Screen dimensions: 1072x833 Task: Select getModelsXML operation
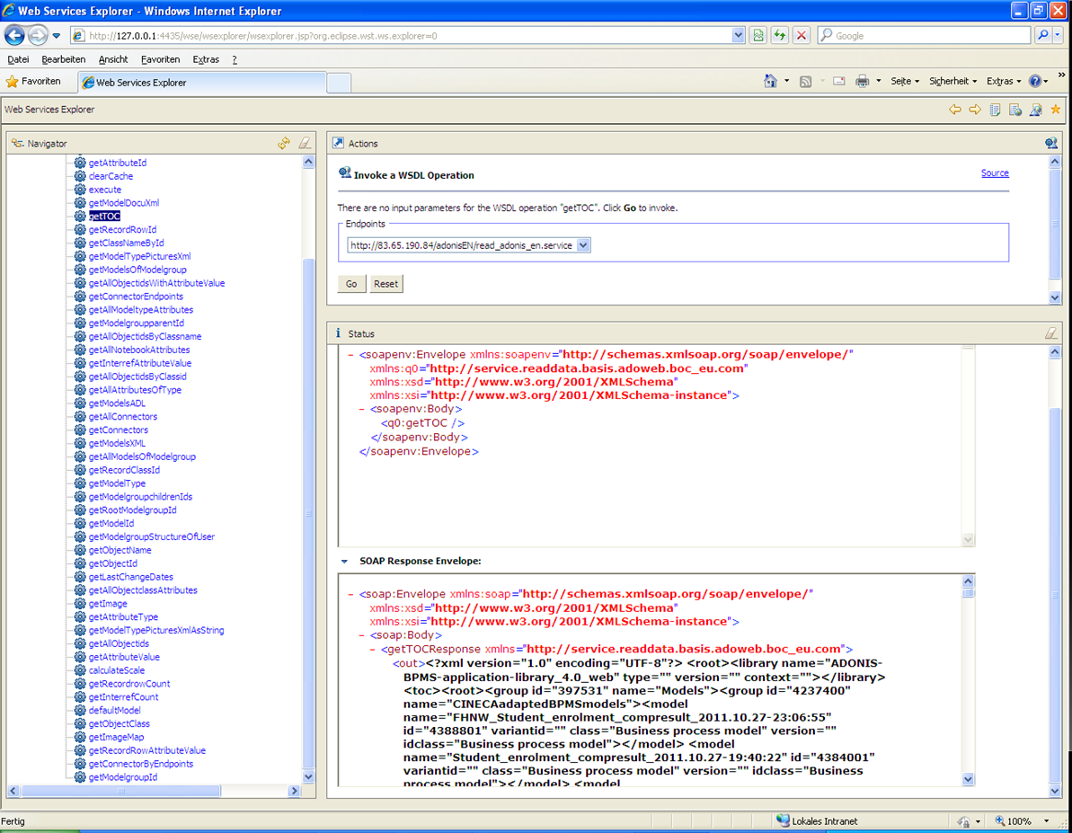click(117, 443)
